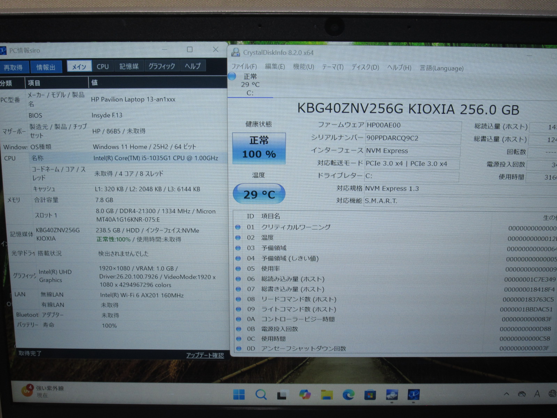Click the 再取得 button
The image size is (557, 418).
point(13,67)
